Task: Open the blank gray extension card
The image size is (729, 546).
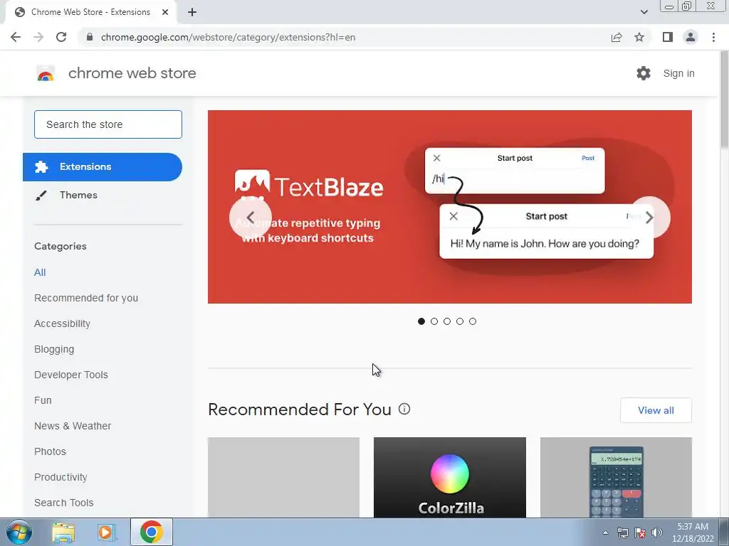Action: pos(283,477)
